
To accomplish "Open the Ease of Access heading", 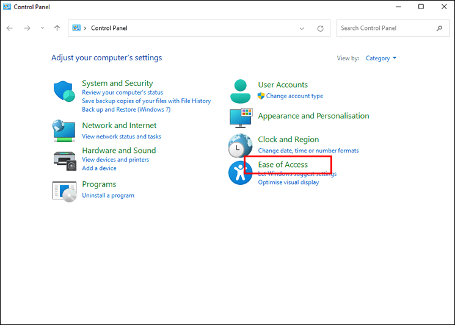I will [x=283, y=165].
